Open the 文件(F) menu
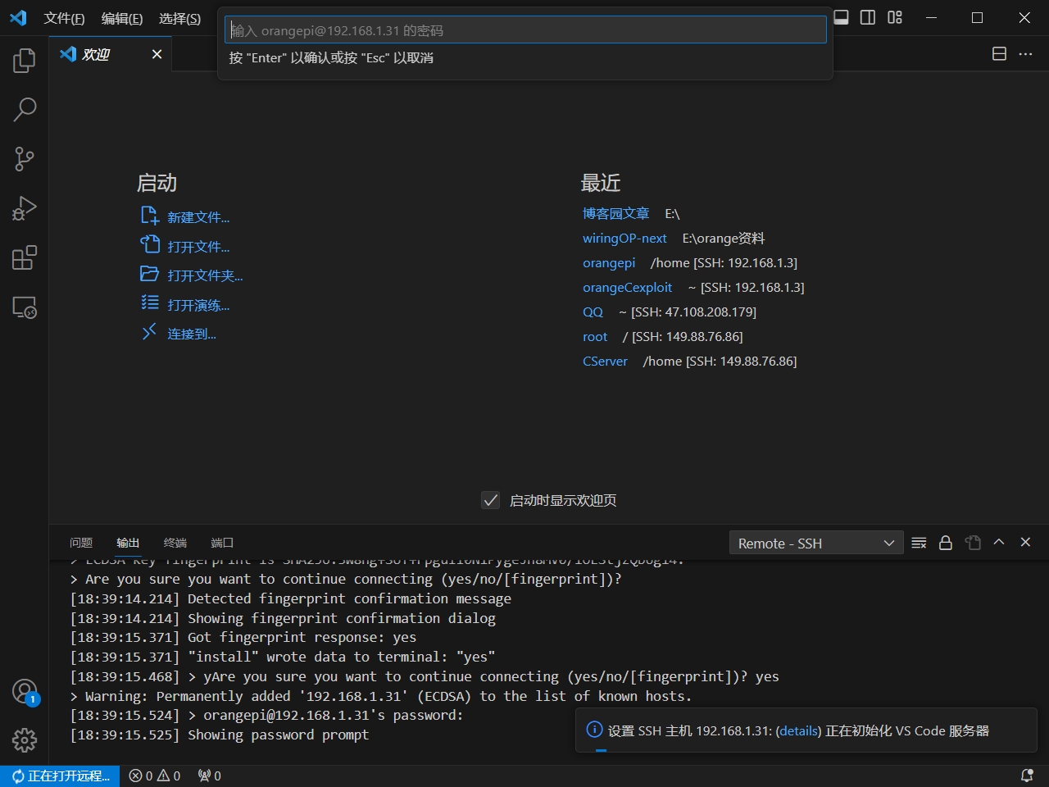 64,18
